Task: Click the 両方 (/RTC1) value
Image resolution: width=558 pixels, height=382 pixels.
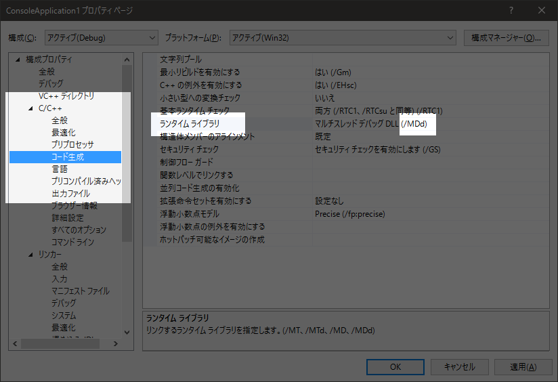Action: pos(379,110)
